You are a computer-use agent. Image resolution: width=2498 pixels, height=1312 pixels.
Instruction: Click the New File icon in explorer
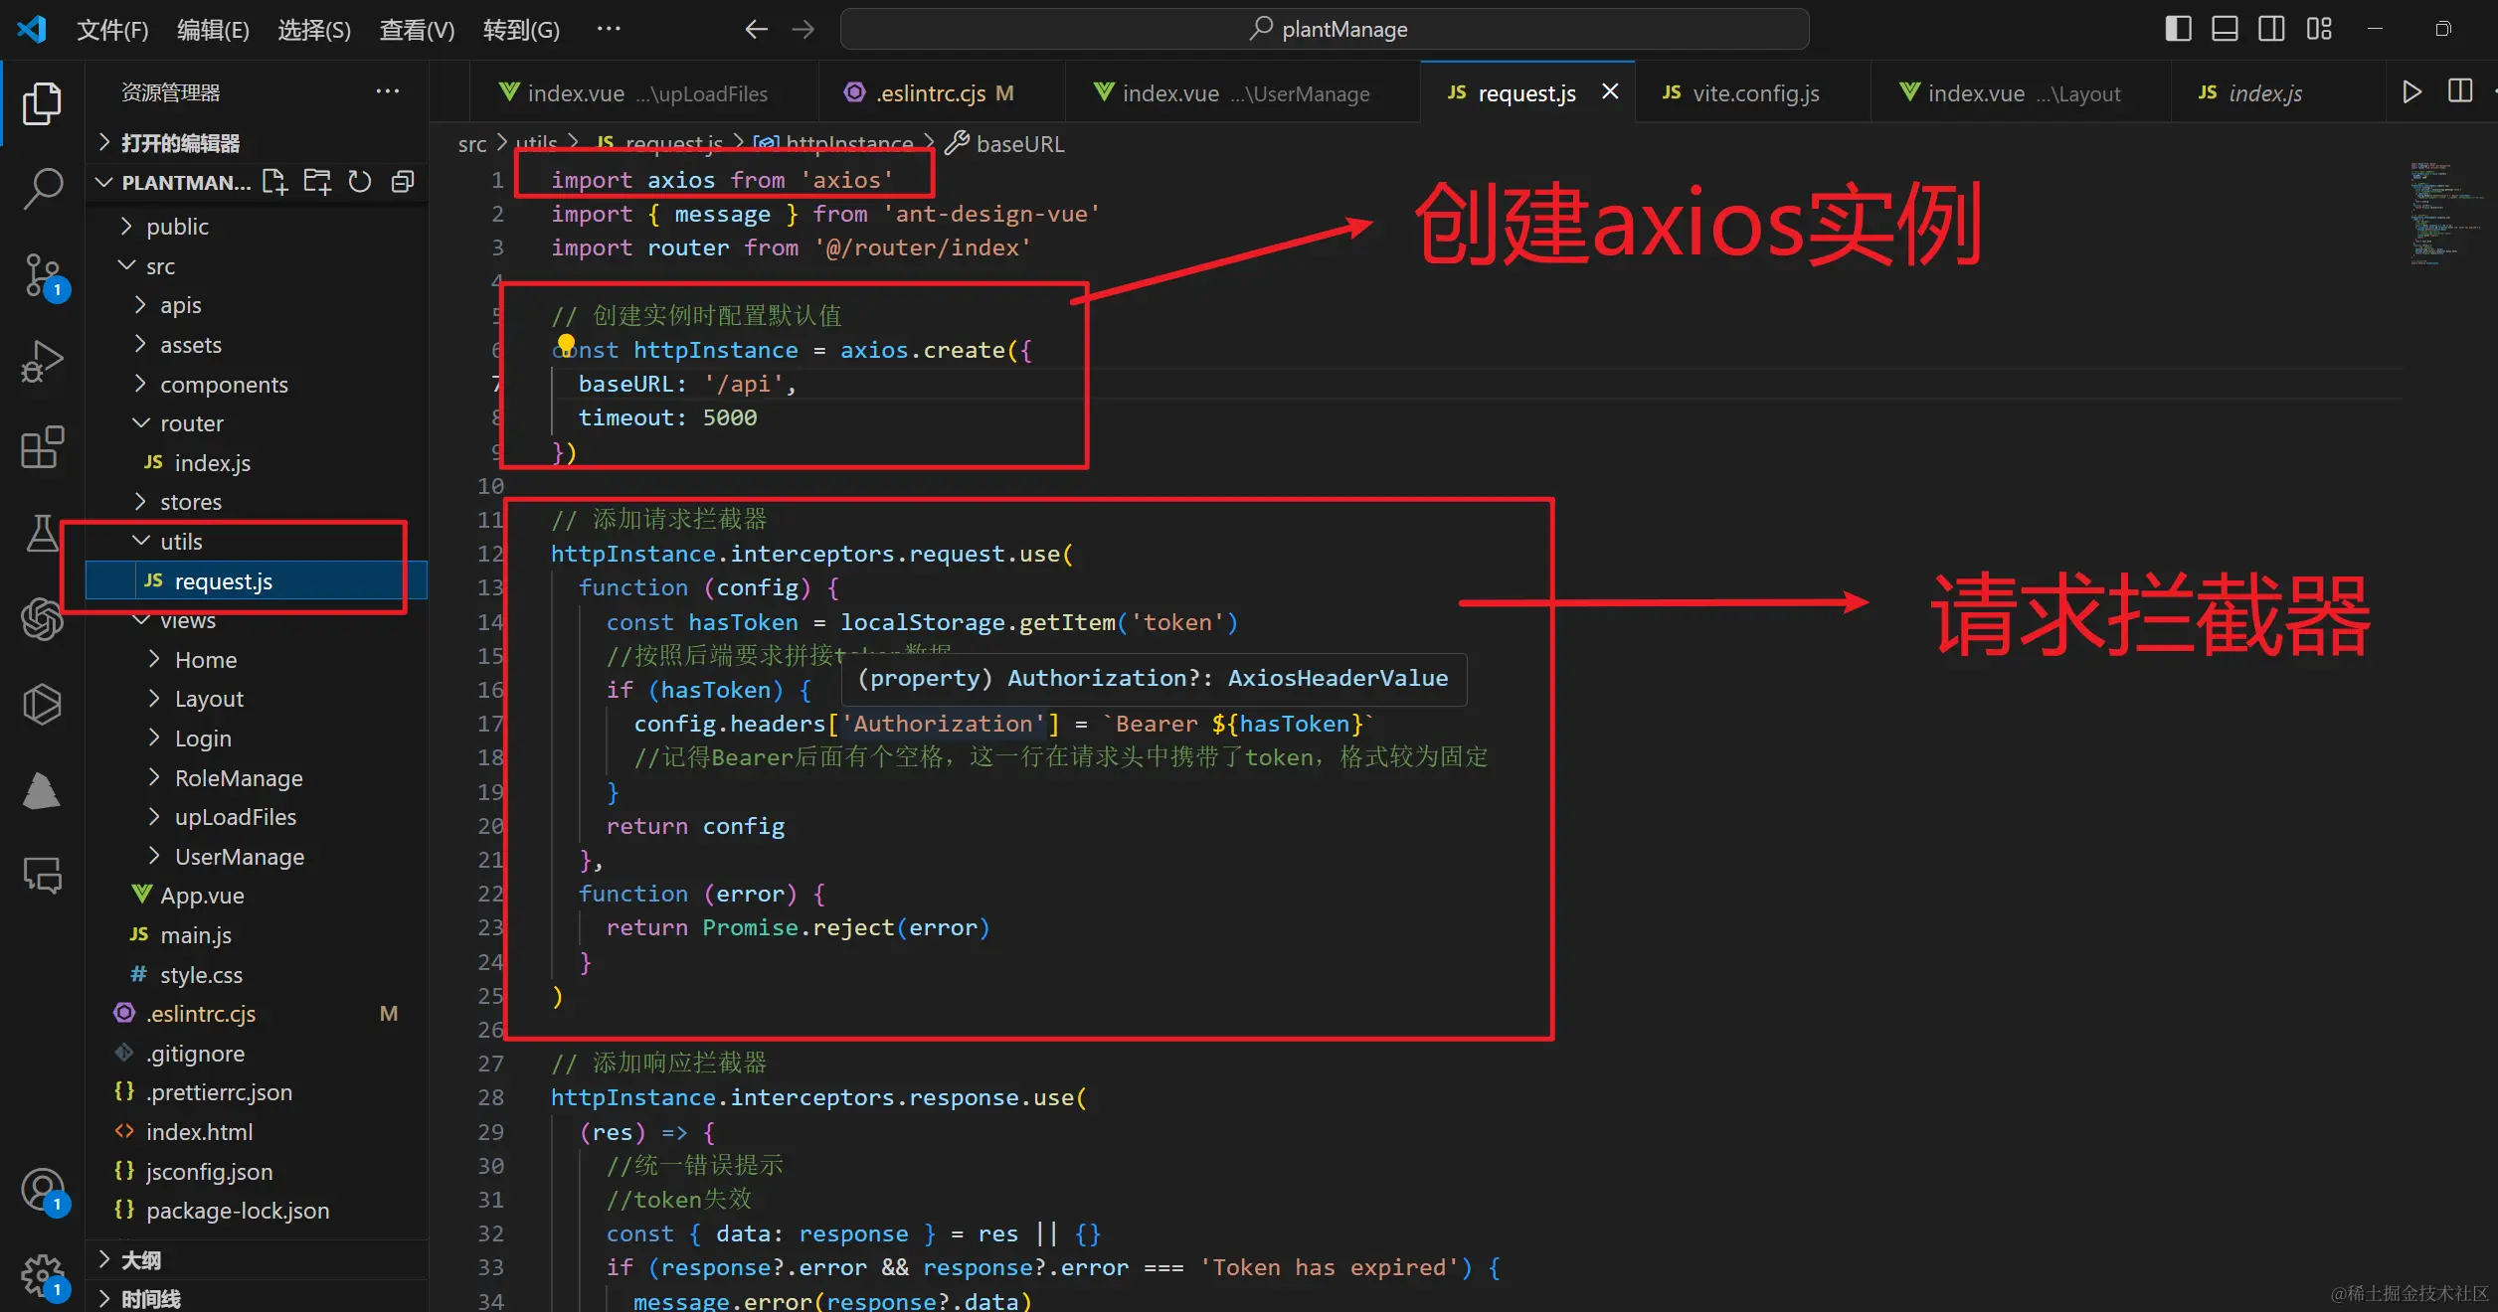pyautogui.click(x=274, y=182)
